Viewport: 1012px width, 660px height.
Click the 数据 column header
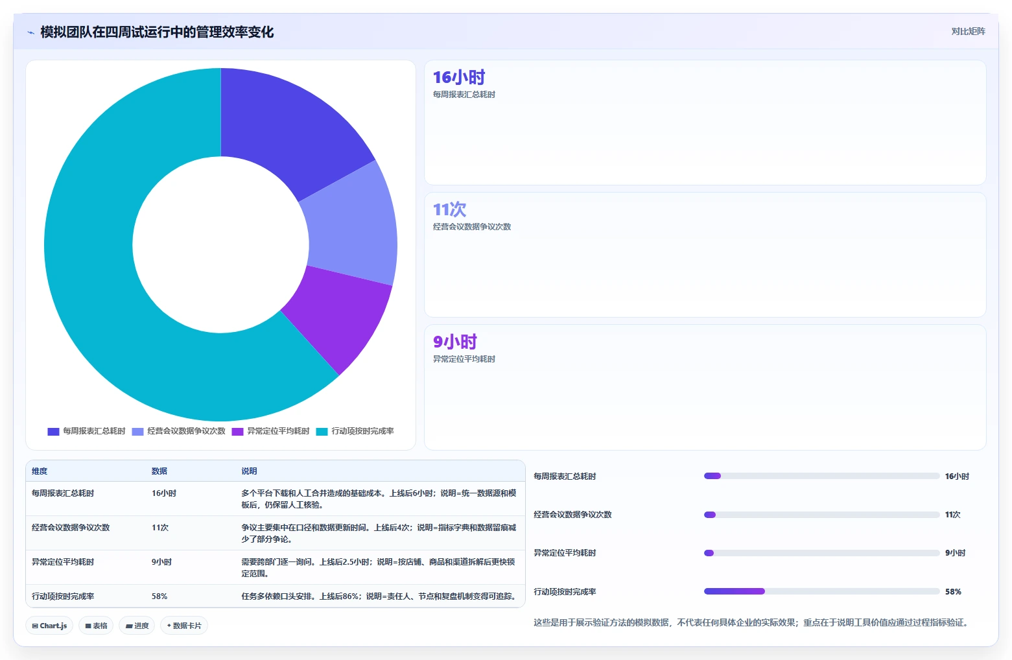(159, 471)
